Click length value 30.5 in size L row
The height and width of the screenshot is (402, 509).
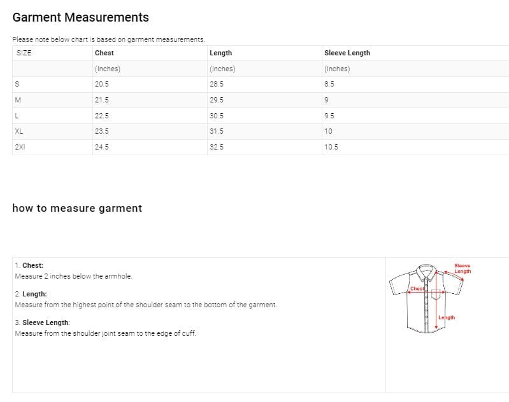[217, 116]
